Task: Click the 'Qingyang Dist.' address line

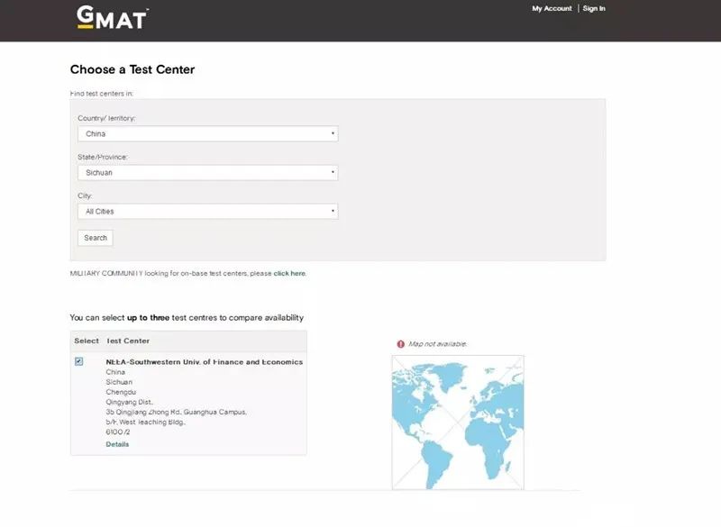Action: coord(129,402)
